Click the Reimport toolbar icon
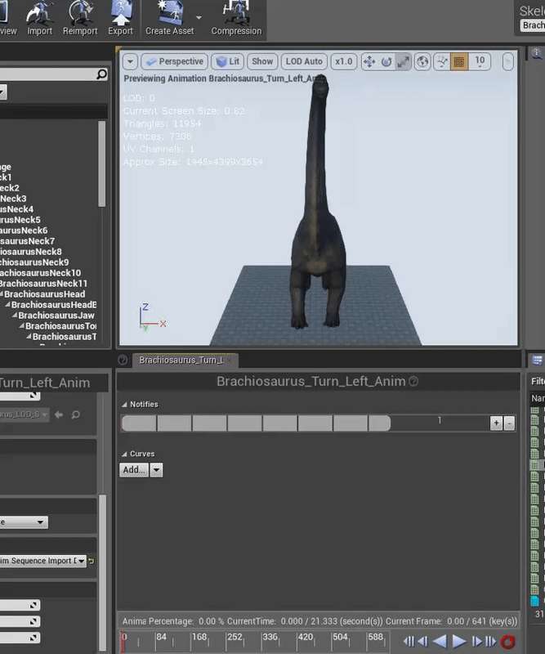This screenshot has width=545, height=654. point(79,19)
